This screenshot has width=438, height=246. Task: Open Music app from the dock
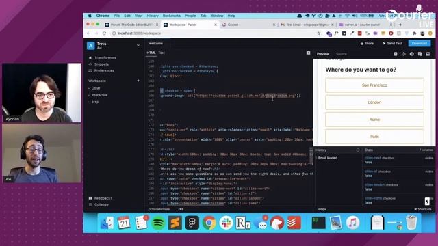tap(353, 223)
